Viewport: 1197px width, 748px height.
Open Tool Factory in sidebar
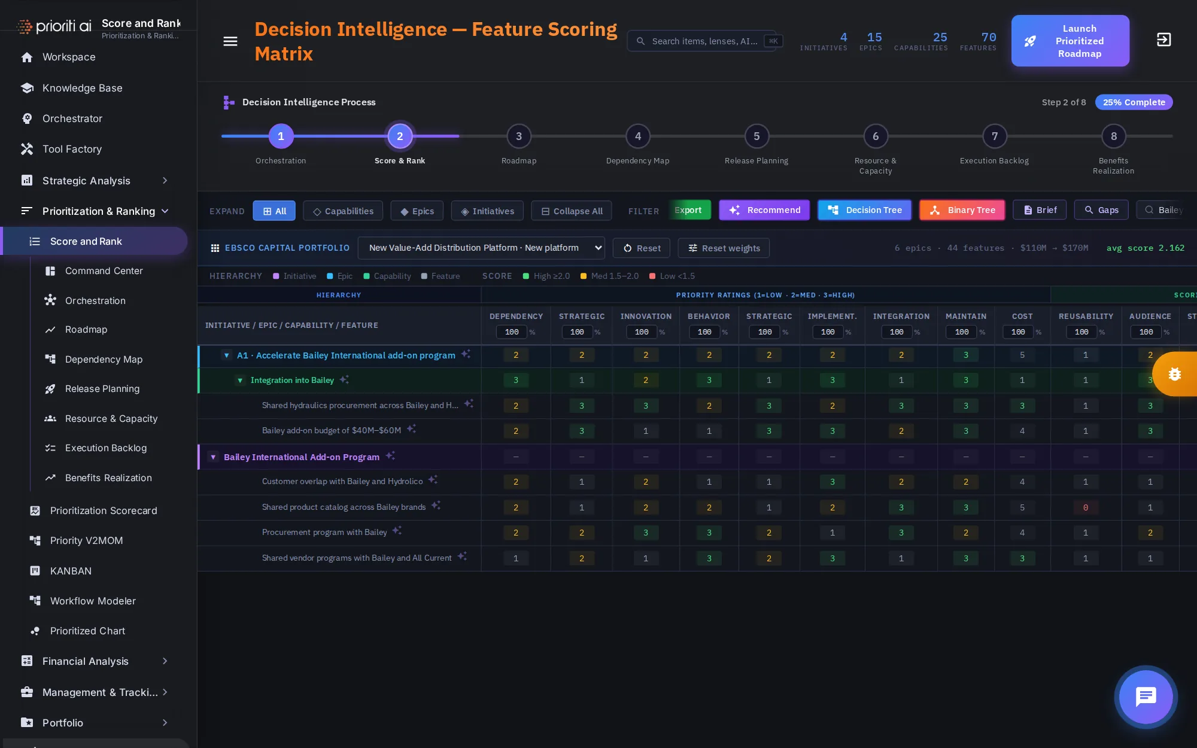72,149
